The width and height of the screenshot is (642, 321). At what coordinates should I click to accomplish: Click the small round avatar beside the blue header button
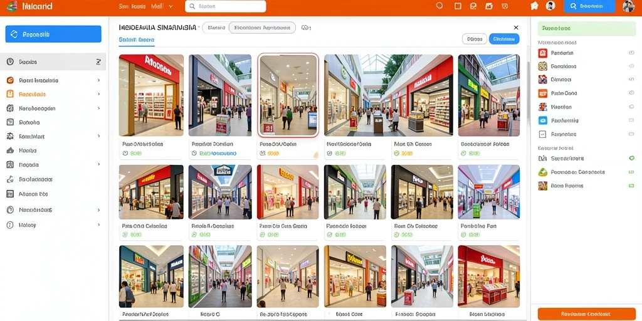point(550,6)
